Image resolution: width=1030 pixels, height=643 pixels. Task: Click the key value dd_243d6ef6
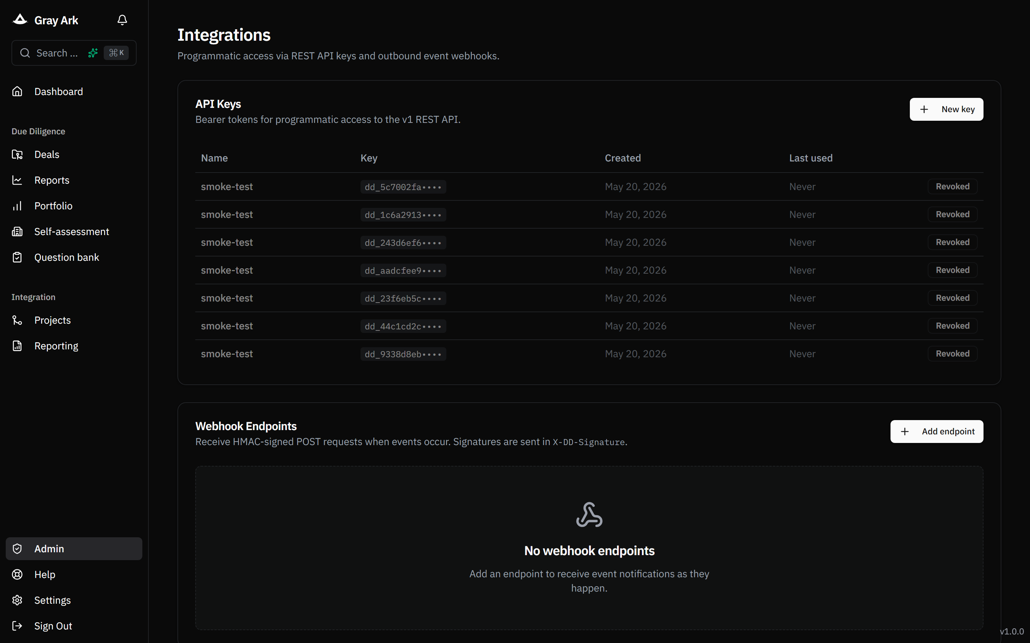[x=403, y=243]
